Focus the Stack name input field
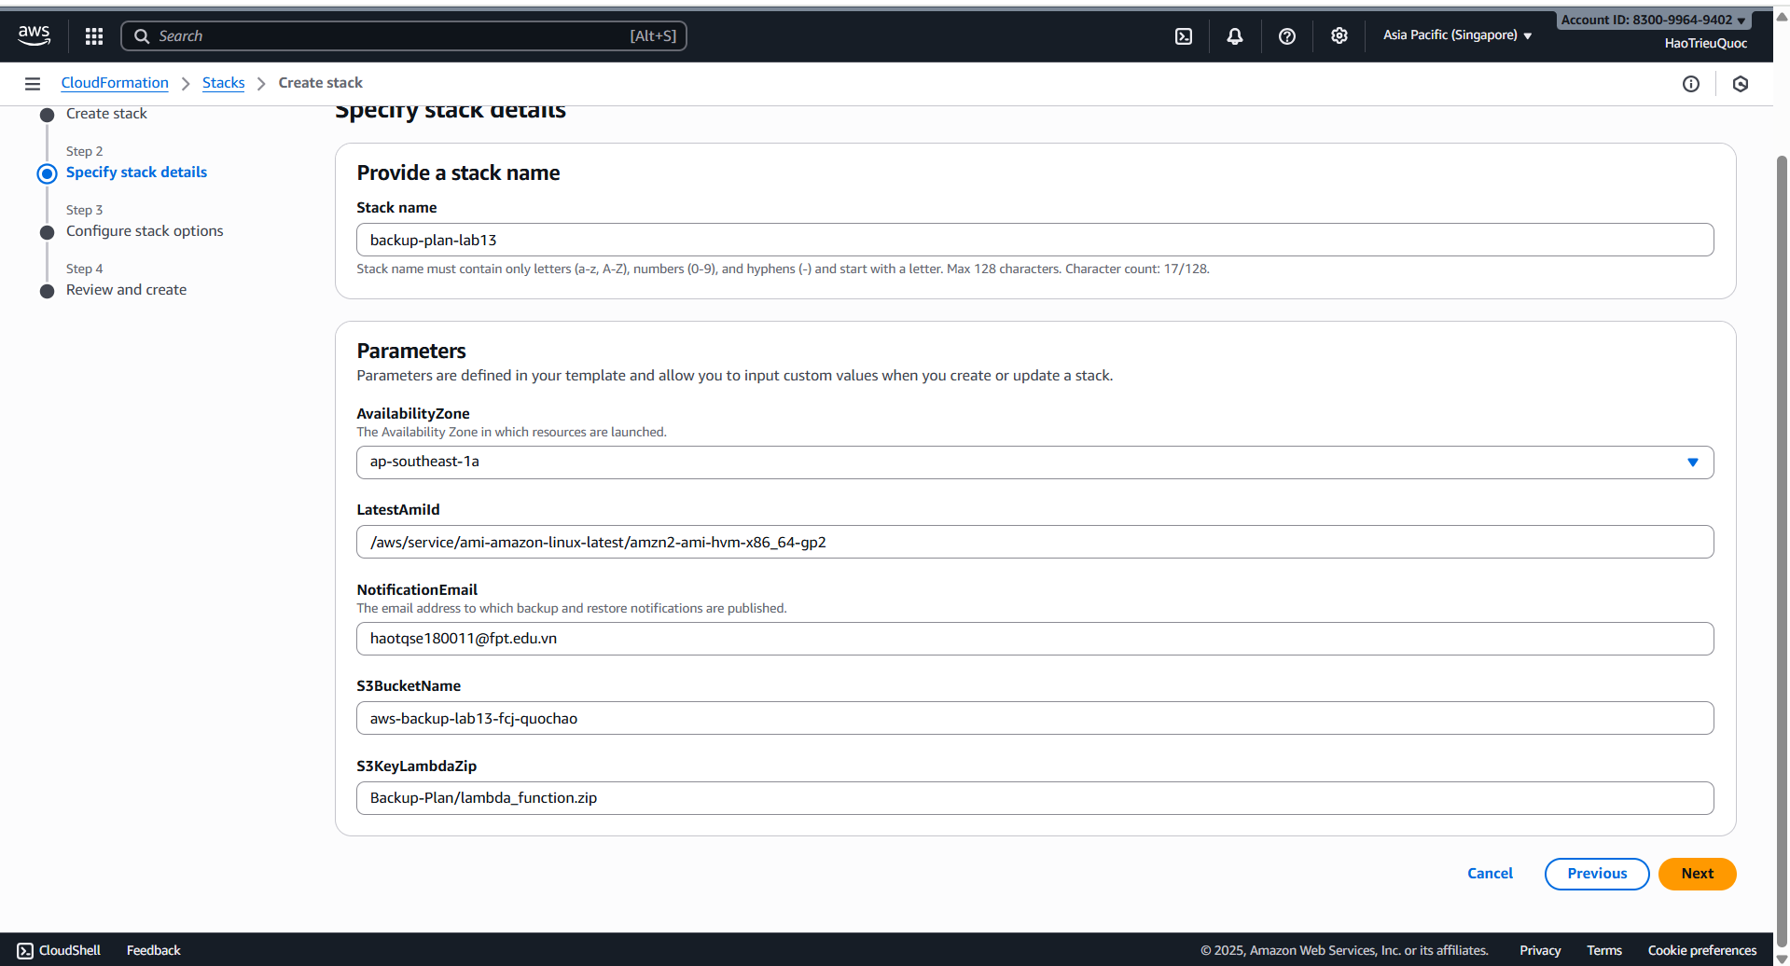1790x966 pixels. [1034, 240]
